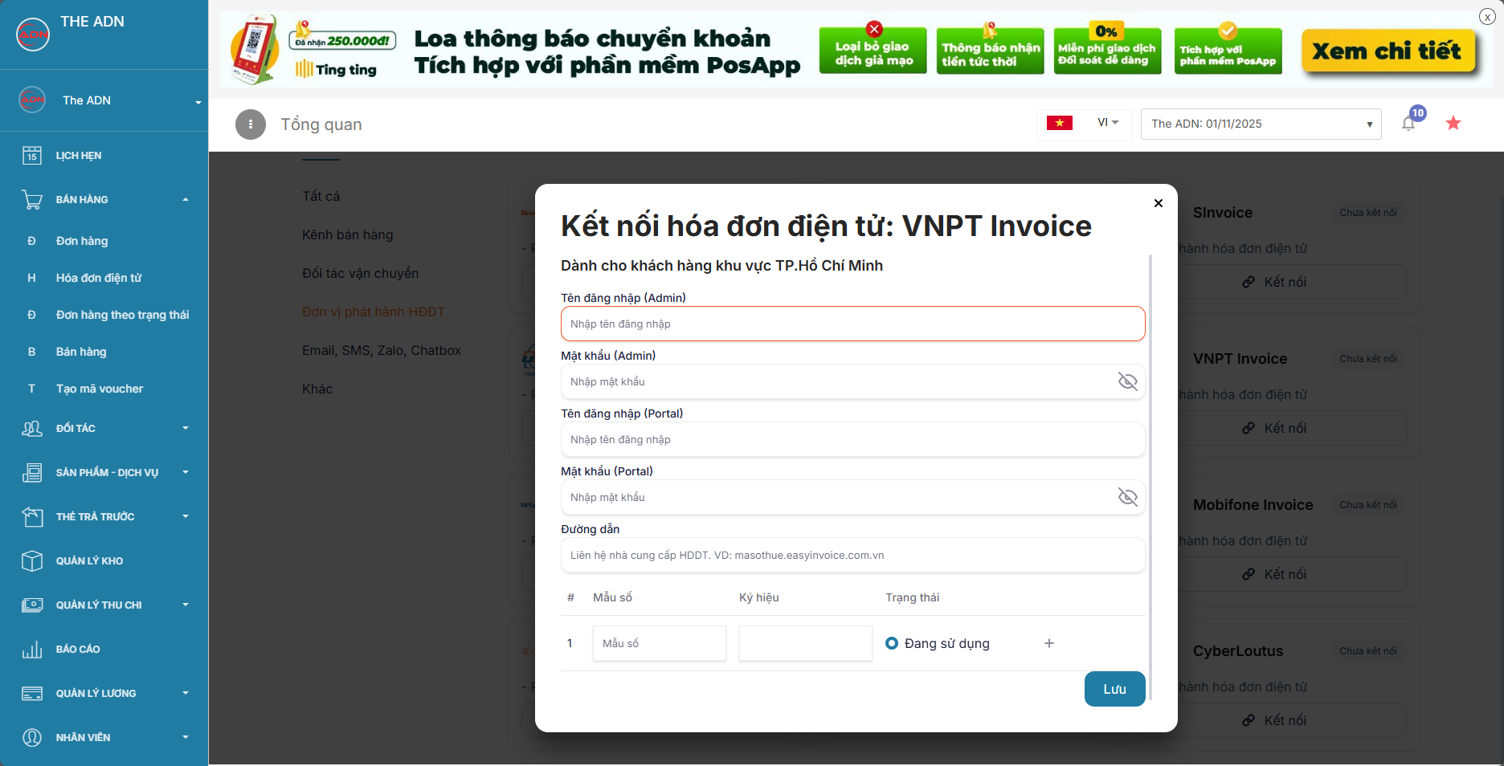Screen dimensions: 1504x766
Task: Open Lịch hẹn calendar icon
Action: coord(32,155)
